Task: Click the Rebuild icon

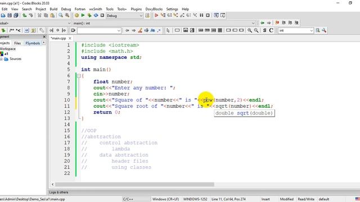Action: coord(96,15)
